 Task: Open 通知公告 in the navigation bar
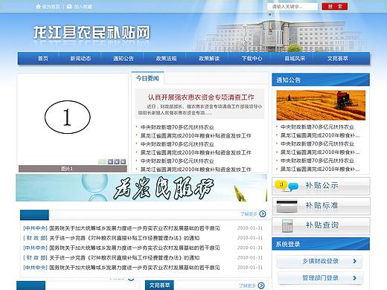tap(124, 59)
